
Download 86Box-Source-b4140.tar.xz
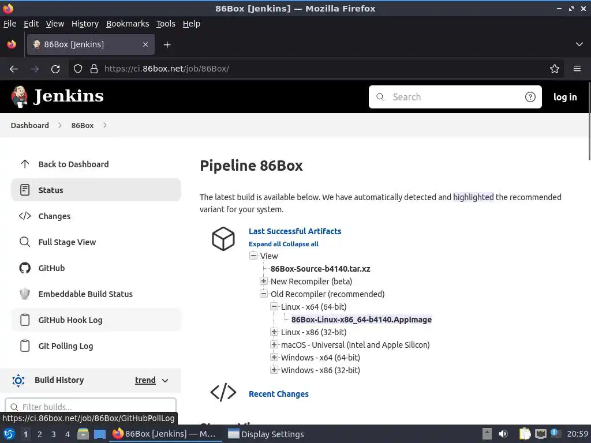tap(320, 269)
